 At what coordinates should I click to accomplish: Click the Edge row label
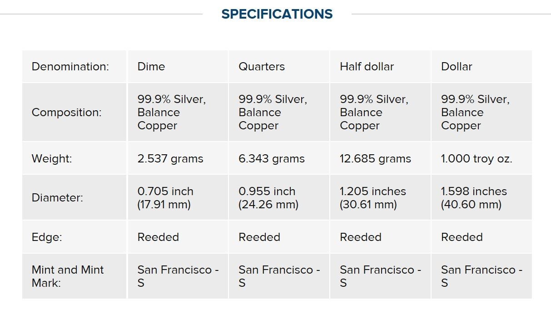47,237
